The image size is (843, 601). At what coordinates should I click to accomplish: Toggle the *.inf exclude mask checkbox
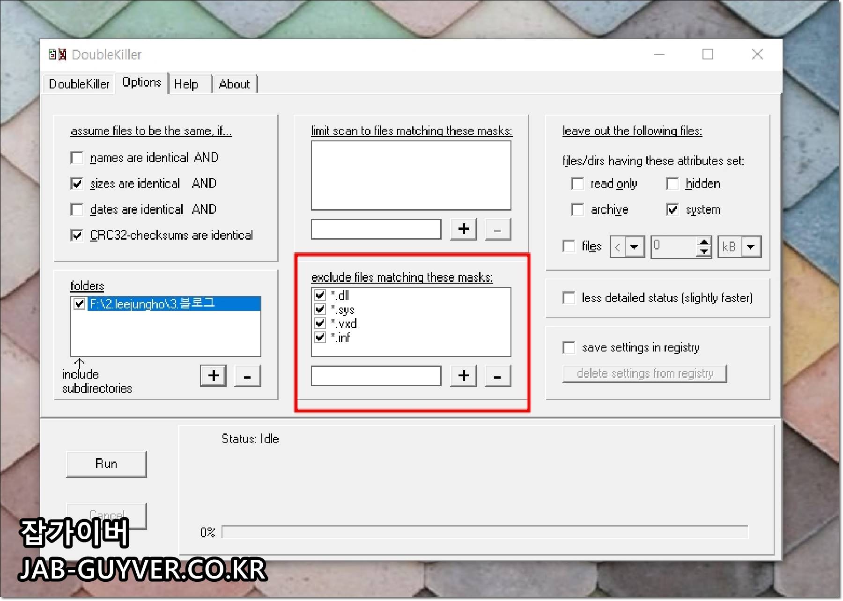[320, 337]
